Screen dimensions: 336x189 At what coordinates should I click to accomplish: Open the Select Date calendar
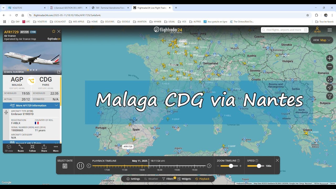pyautogui.click(x=65, y=166)
